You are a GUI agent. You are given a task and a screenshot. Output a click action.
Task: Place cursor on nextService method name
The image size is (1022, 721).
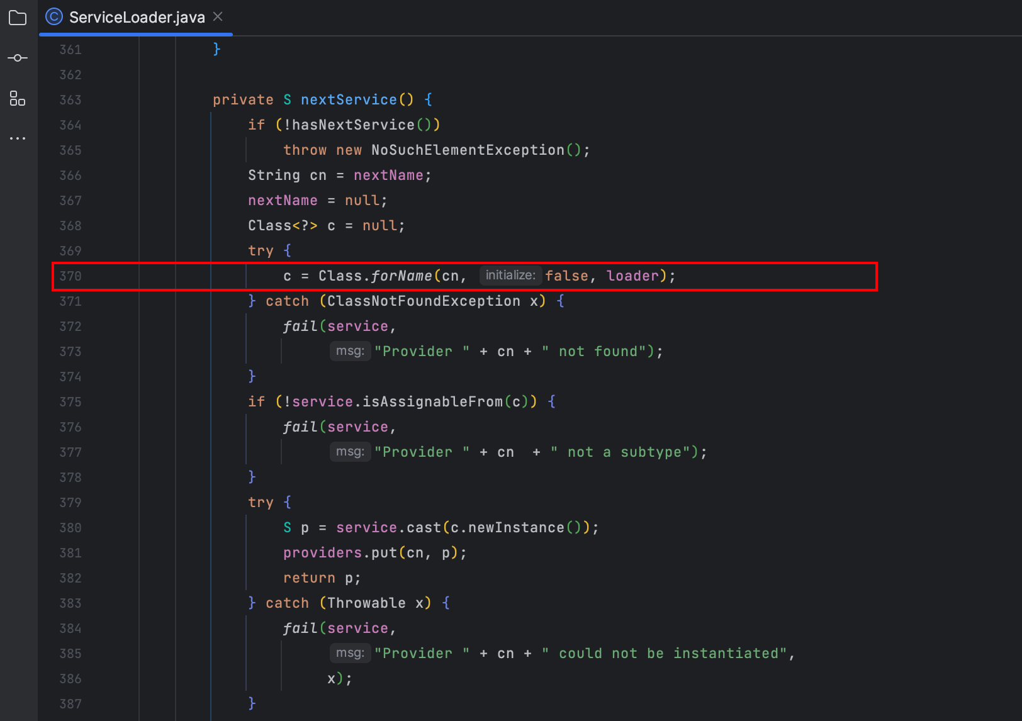click(349, 99)
